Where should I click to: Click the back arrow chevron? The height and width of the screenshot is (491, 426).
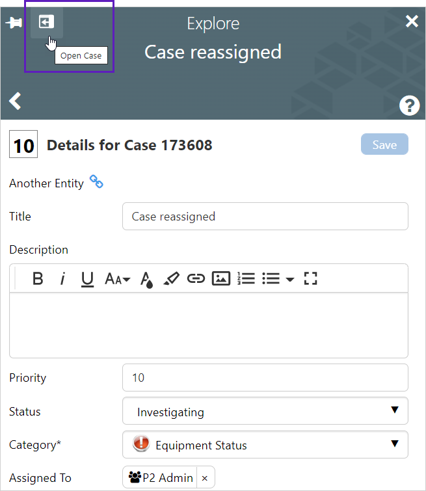pyautogui.click(x=16, y=101)
